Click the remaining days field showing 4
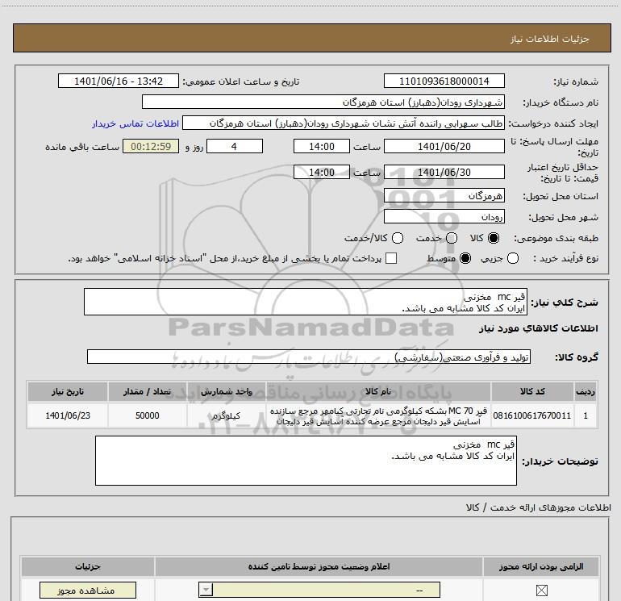Viewport: 621px width, 601px height. (x=235, y=146)
